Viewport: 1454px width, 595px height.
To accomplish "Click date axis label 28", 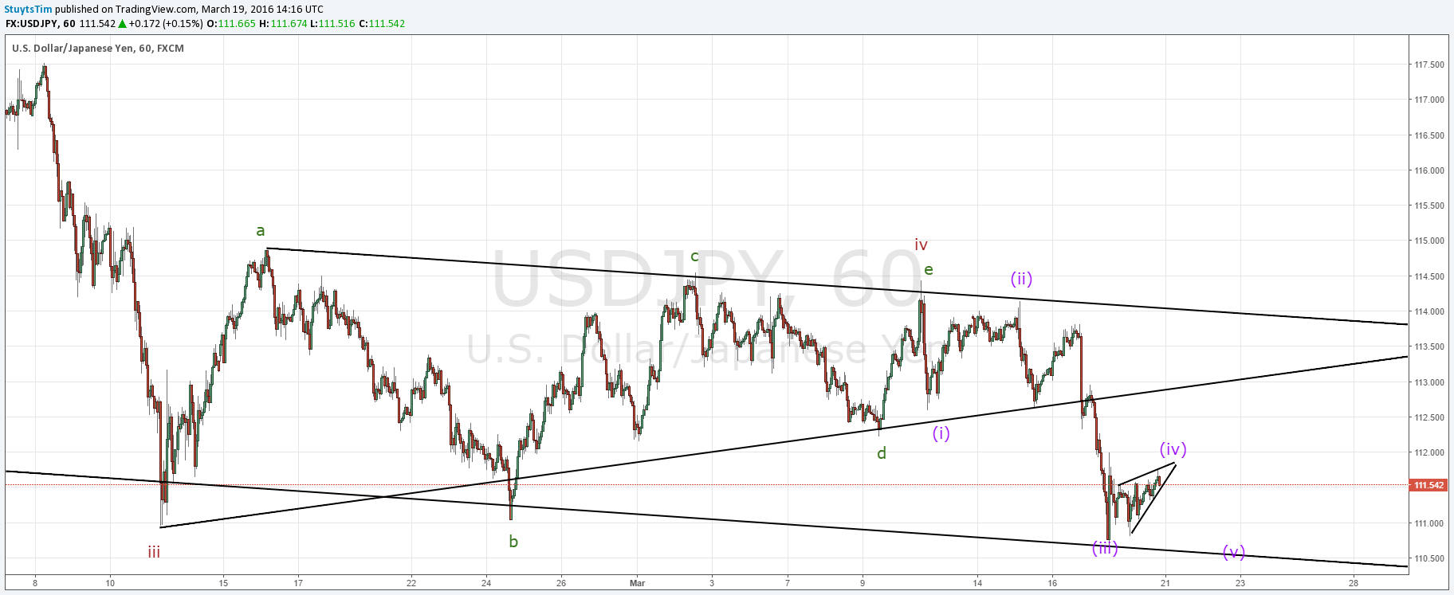I will pyautogui.click(x=1354, y=583).
